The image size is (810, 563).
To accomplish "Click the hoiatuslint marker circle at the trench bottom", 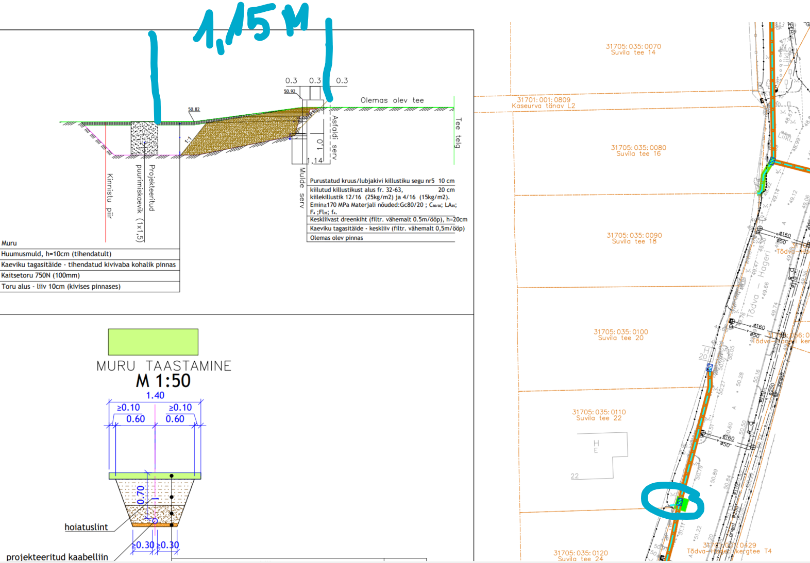I will click(155, 521).
